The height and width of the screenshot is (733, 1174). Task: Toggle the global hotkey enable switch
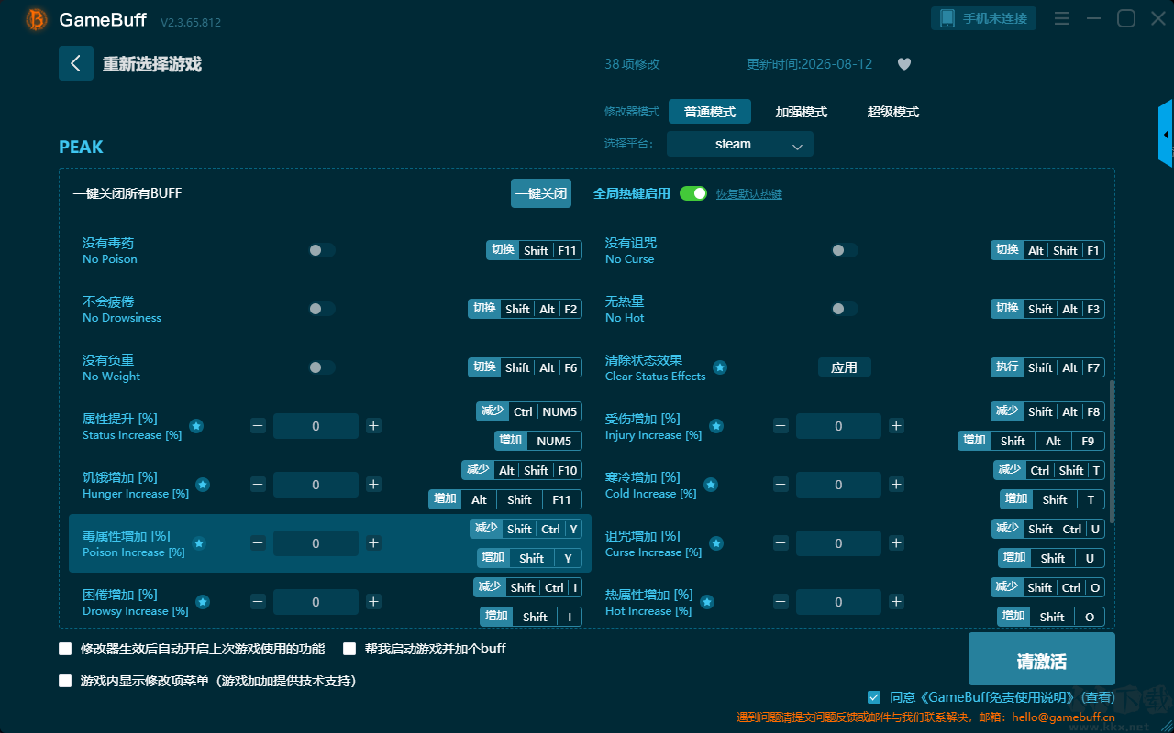(x=693, y=193)
